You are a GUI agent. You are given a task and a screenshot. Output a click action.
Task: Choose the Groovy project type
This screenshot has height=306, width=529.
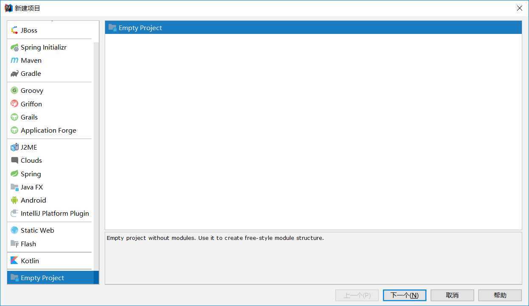(x=32, y=91)
